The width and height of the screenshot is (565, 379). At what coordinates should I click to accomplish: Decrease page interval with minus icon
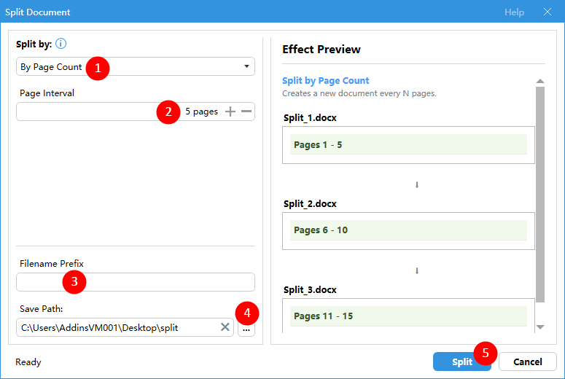tap(246, 112)
